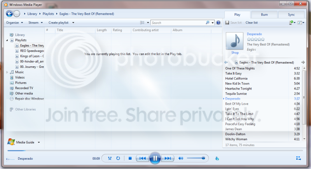Select Take It Easy in the play list
The height and width of the screenshot is (169, 311).
click(x=262, y=74)
